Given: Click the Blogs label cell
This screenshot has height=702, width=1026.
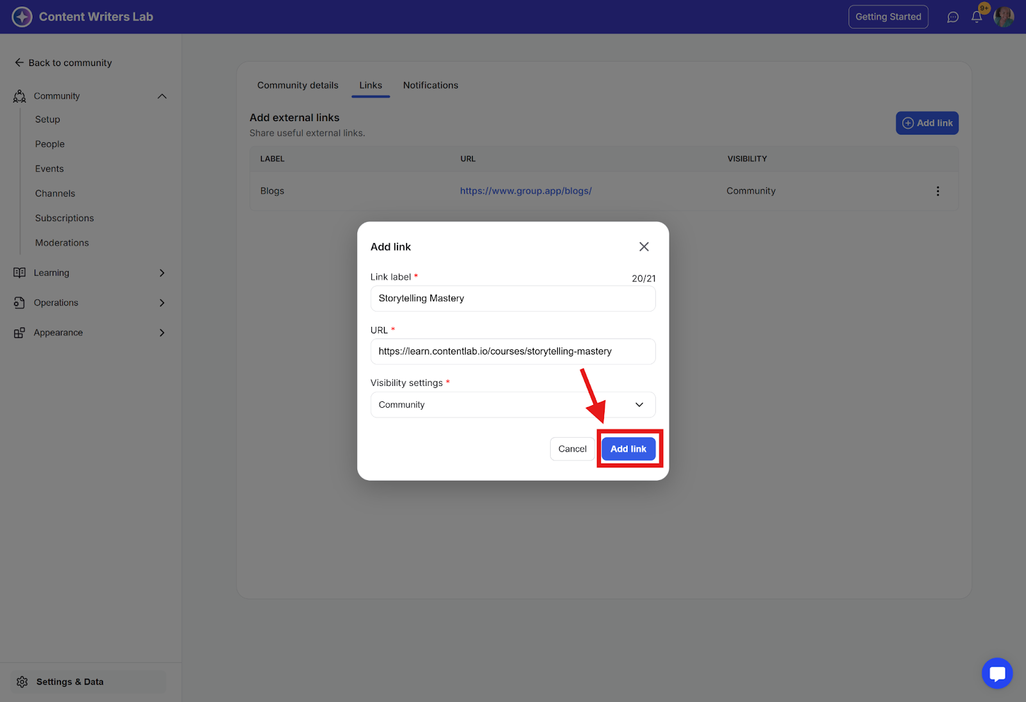Looking at the screenshot, I should pos(273,191).
